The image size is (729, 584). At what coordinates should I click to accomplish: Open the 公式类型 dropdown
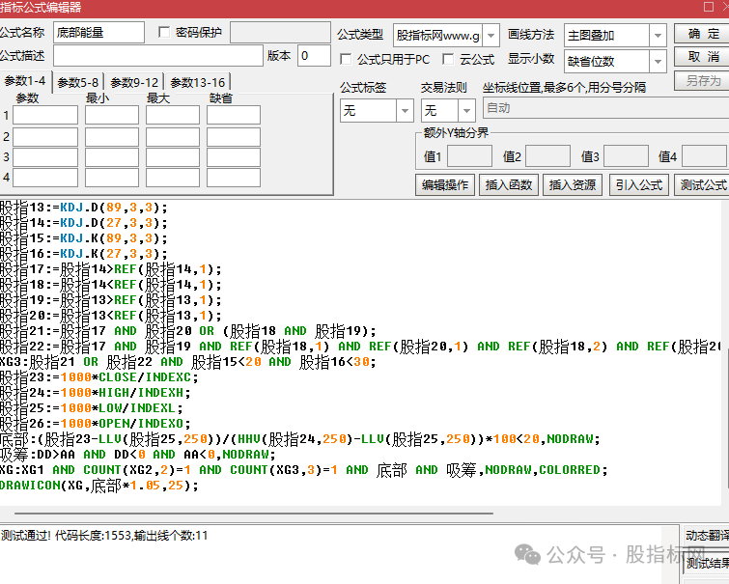click(x=491, y=36)
